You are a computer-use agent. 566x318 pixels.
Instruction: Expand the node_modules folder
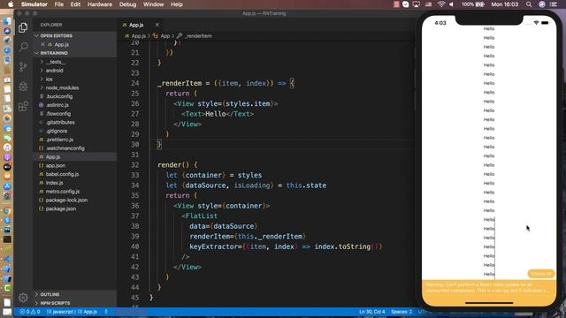(x=62, y=87)
